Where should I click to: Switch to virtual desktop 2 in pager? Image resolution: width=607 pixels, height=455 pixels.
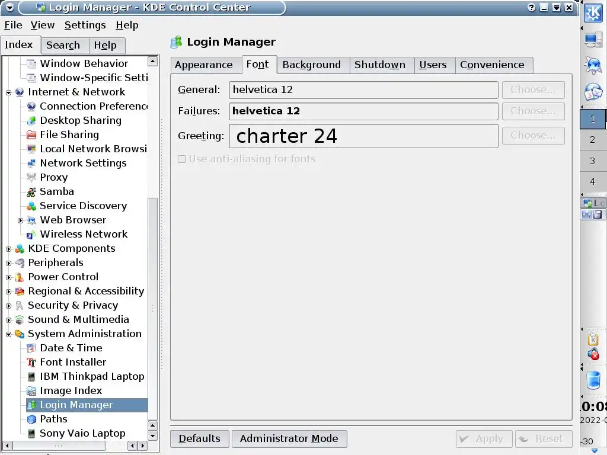(x=592, y=140)
